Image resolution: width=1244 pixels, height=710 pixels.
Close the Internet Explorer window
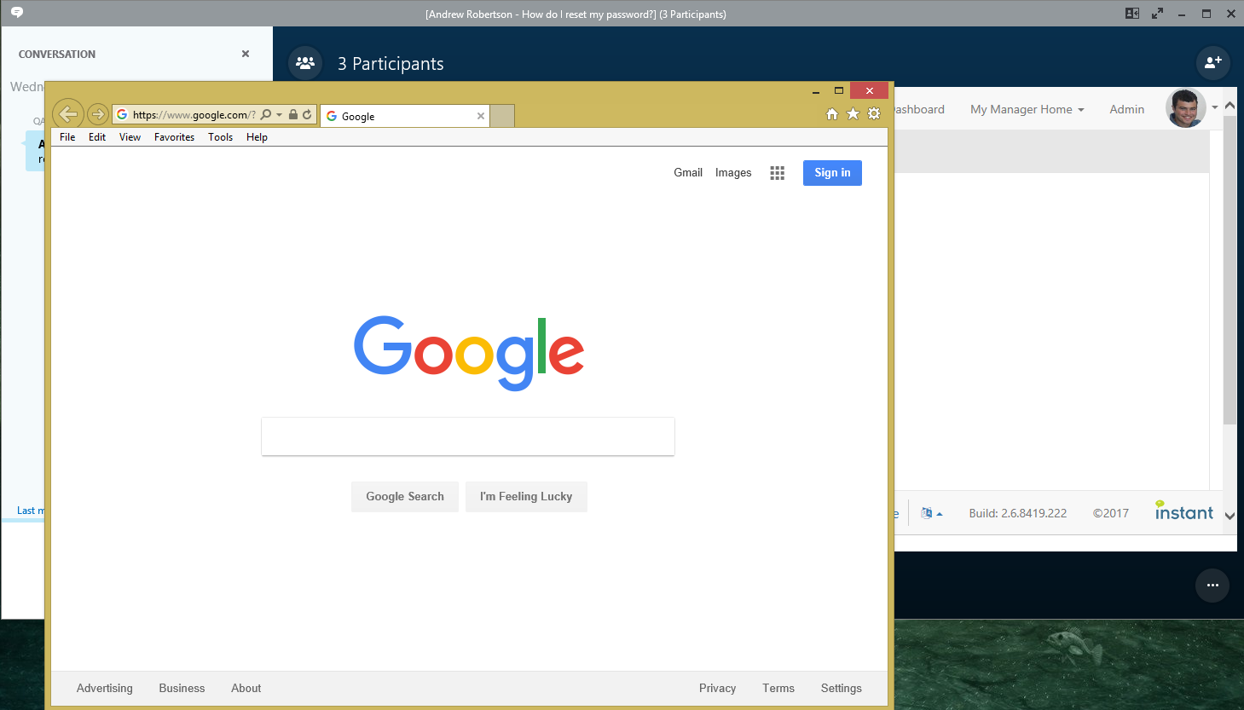[x=870, y=91]
